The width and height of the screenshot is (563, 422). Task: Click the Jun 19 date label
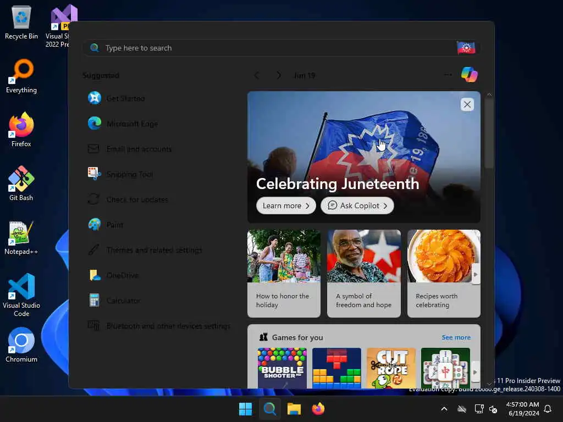pos(305,75)
